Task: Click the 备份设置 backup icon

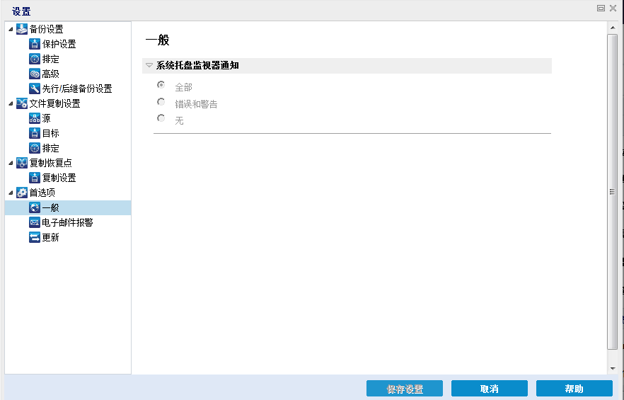Action: click(x=21, y=29)
